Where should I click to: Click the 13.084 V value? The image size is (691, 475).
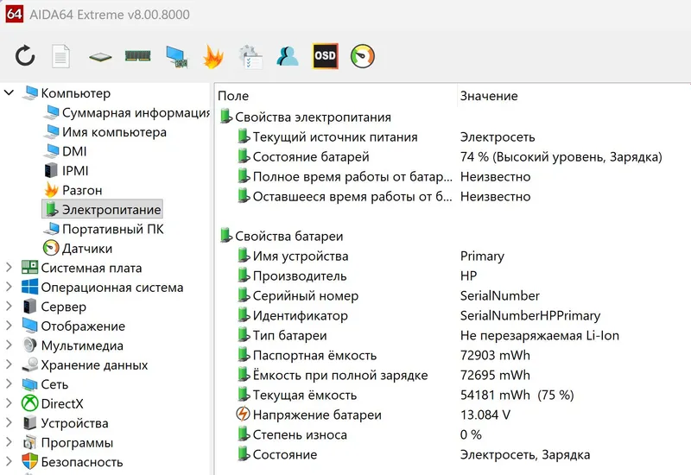(485, 415)
